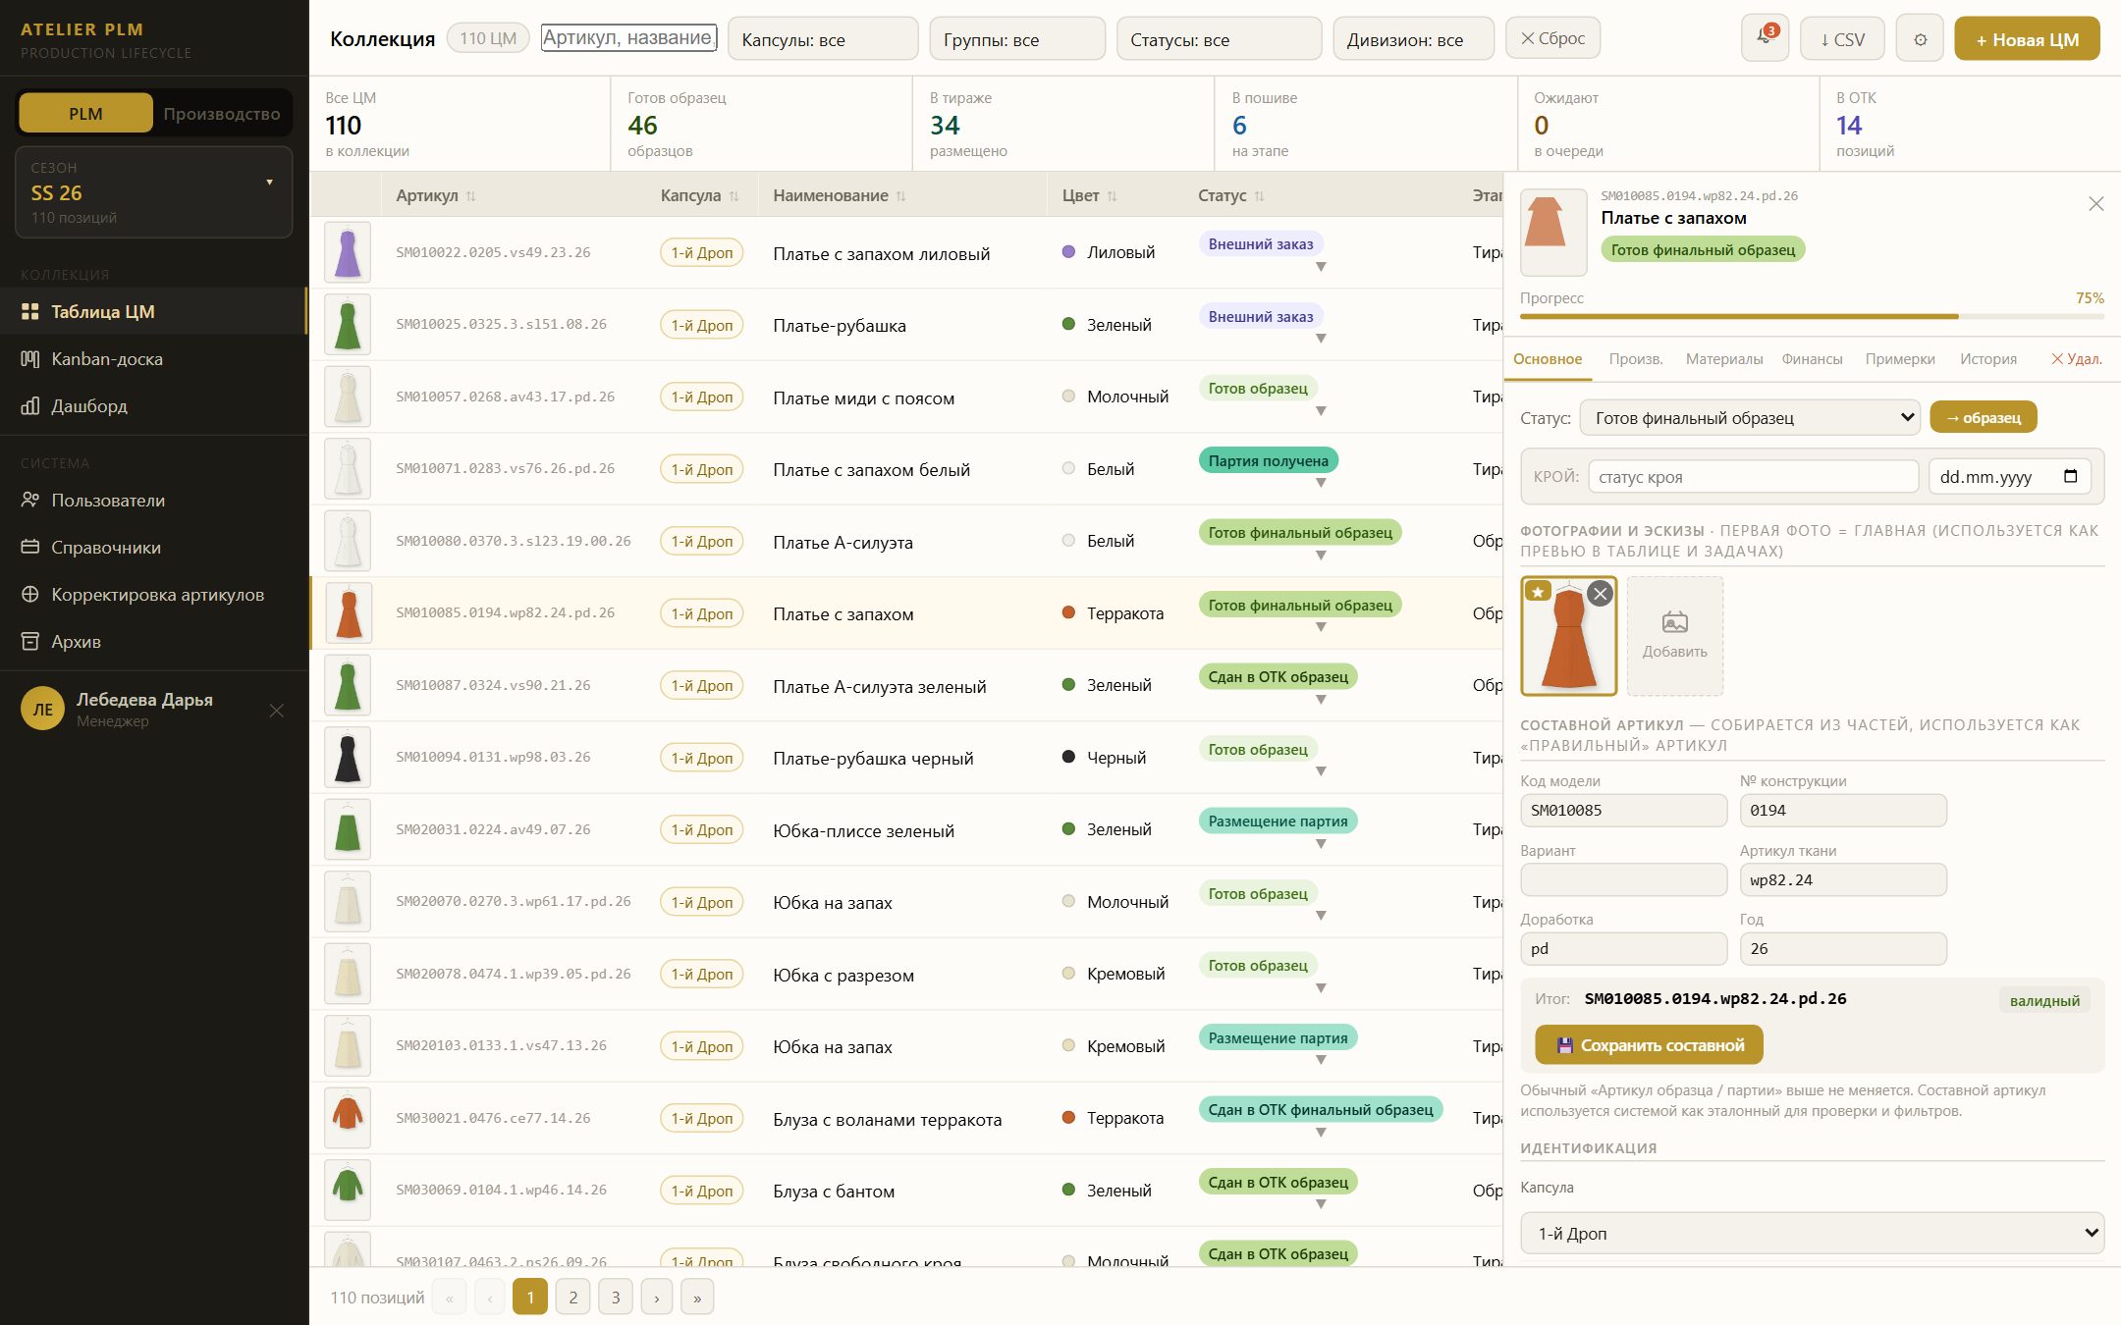The width and height of the screenshot is (2121, 1325).
Task: Open Статусы: все filter
Action: click(x=1219, y=39)
